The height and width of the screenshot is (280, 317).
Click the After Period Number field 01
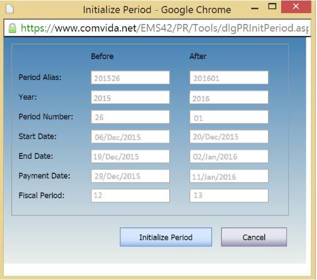pos(229,117)
